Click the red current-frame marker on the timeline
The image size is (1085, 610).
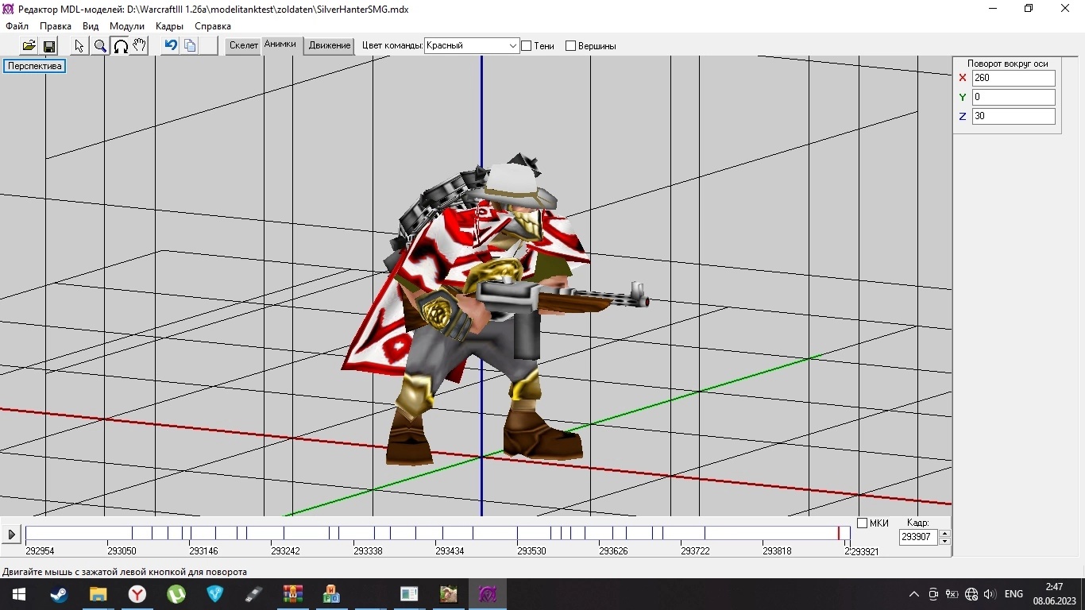click(x=838, y=534)
